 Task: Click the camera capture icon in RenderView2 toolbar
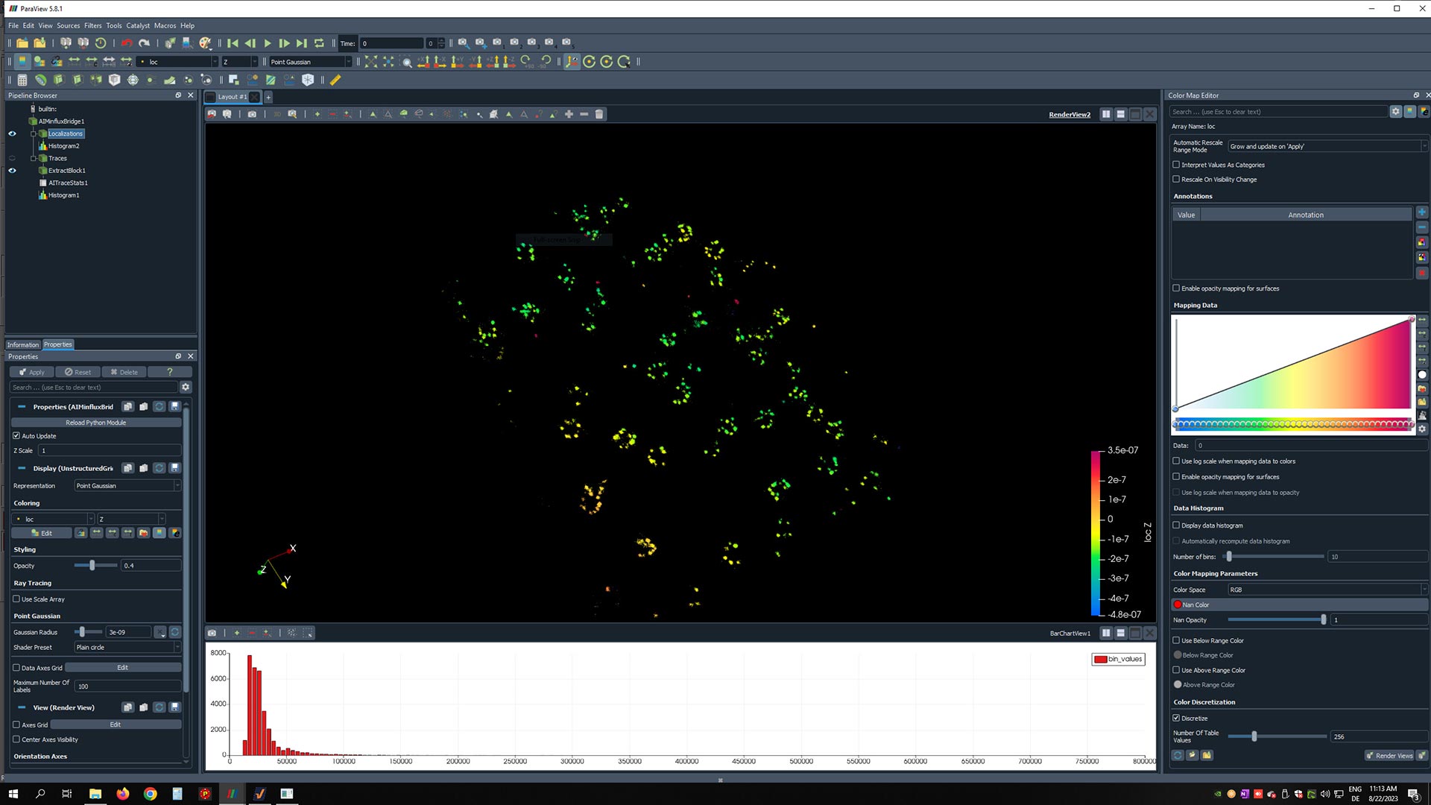click(253, 113)
